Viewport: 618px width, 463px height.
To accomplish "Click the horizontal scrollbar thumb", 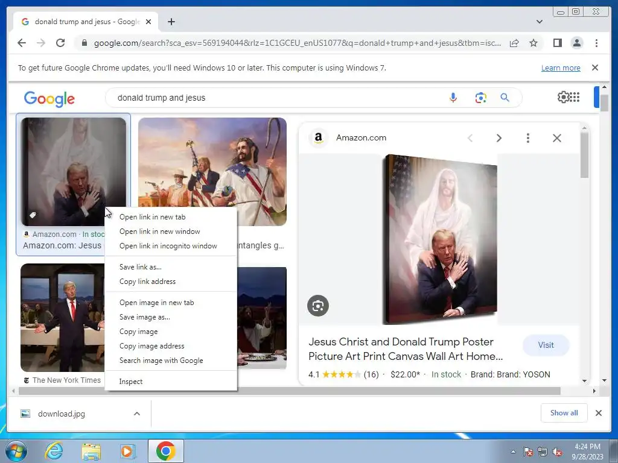I will [290, 391].
